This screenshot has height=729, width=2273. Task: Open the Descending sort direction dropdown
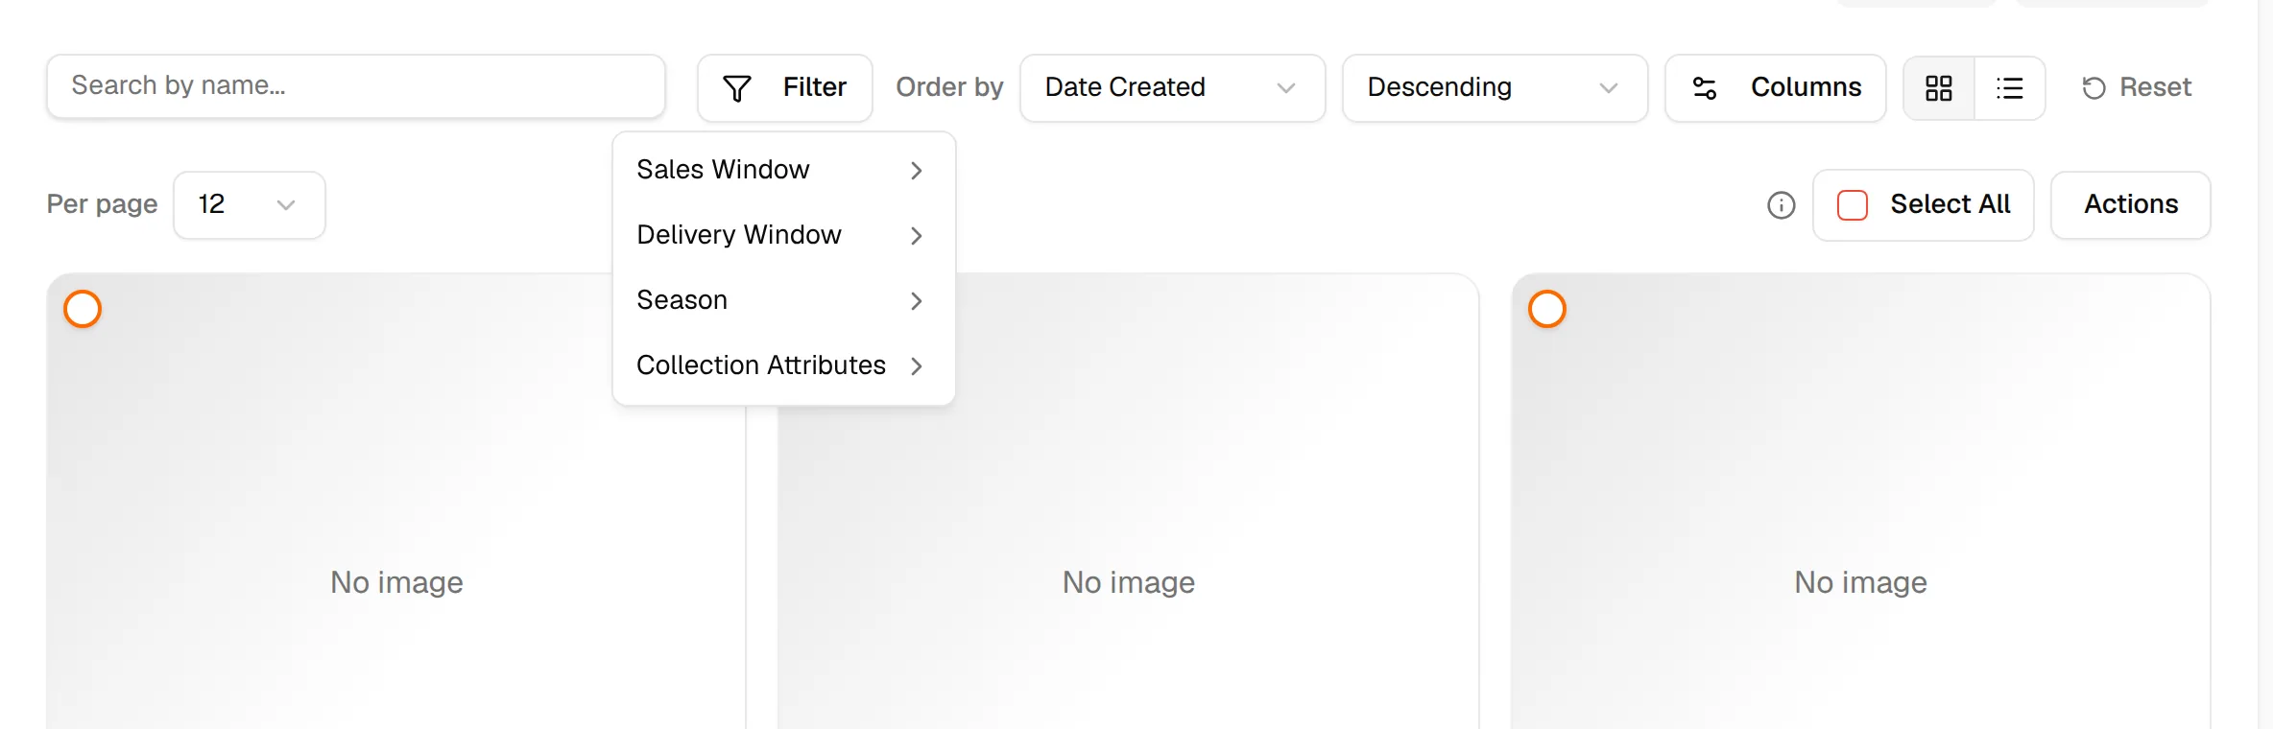[1495, 88]
